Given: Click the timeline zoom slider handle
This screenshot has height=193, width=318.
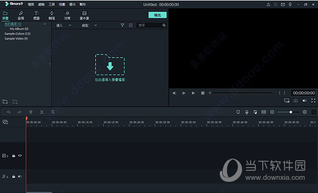Looking at the screenshot, I should (x=291, y=112).
